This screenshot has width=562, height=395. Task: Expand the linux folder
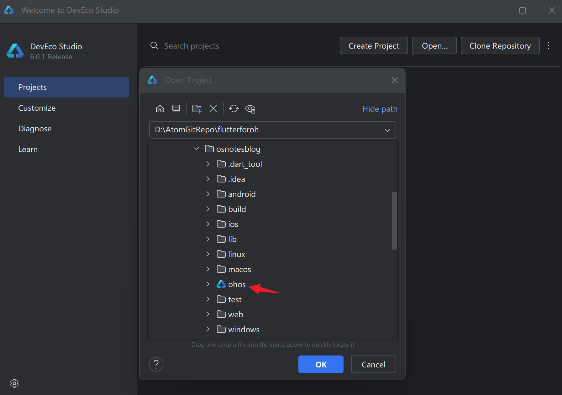coord(208,254)
